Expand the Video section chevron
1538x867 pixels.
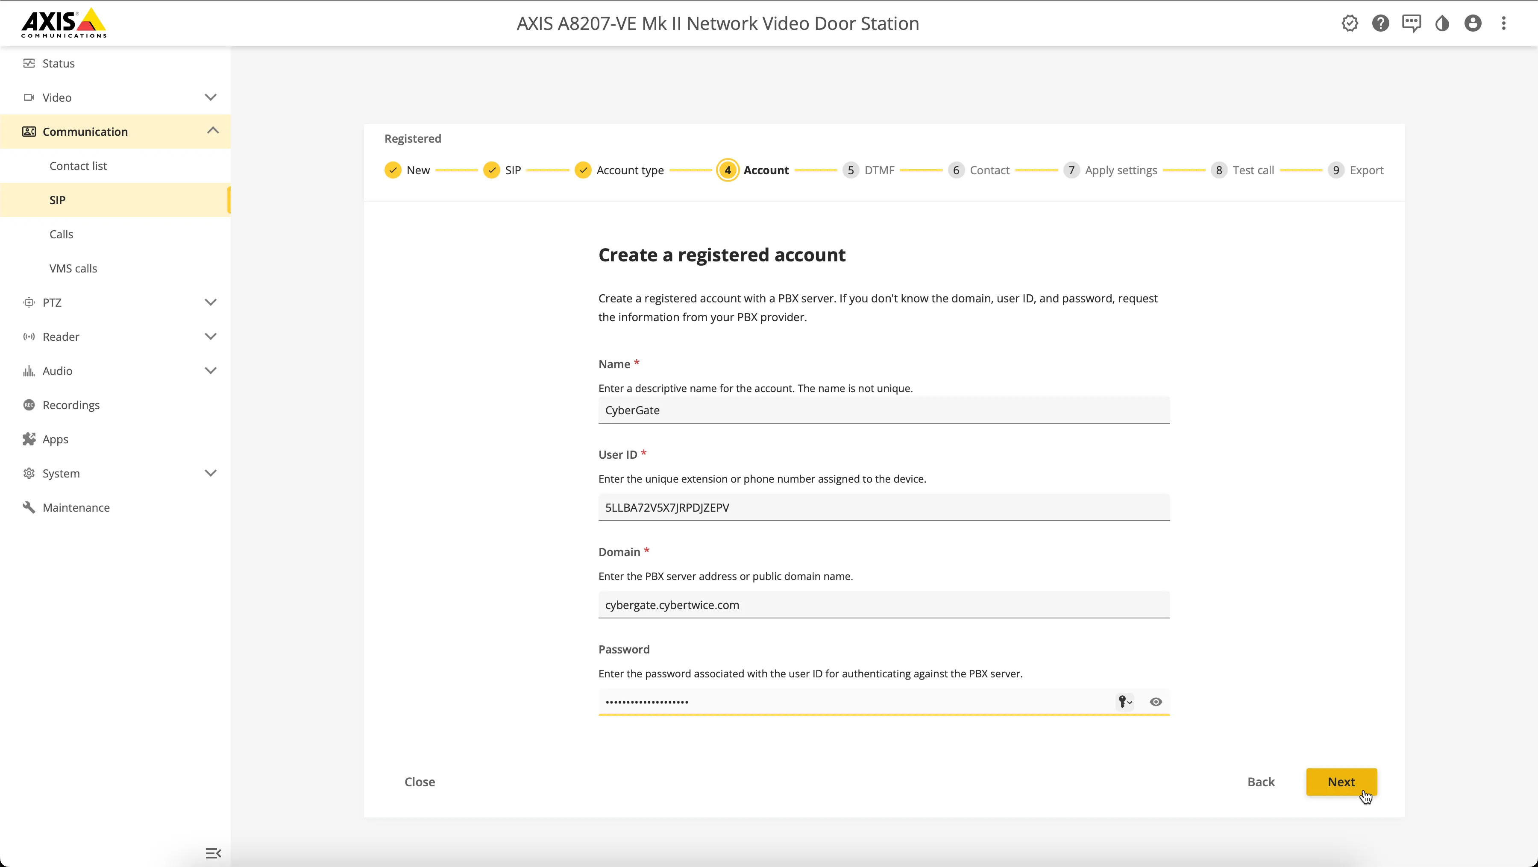pos(210,97)
